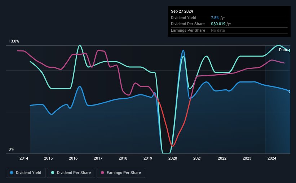
Task: Click the 2024 x-axis label
Action: pos(272,158)
